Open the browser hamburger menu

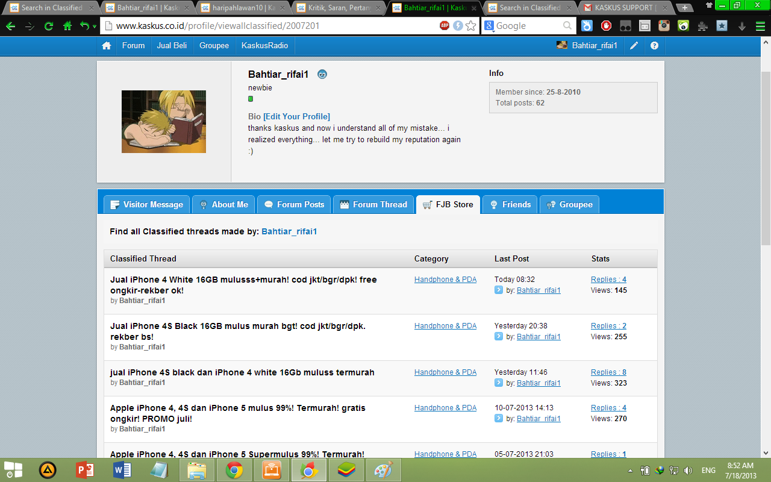[759, 26]
